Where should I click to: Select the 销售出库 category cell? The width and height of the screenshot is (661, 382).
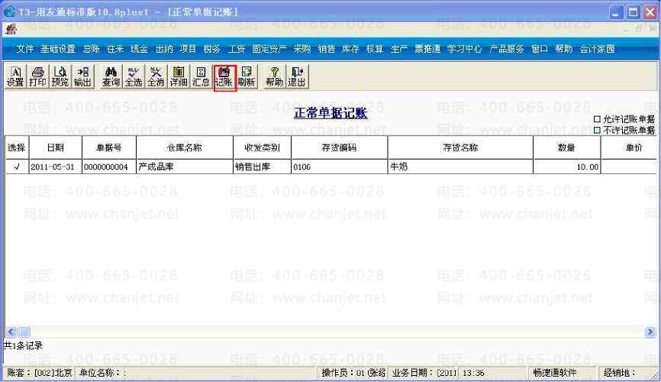262,167
